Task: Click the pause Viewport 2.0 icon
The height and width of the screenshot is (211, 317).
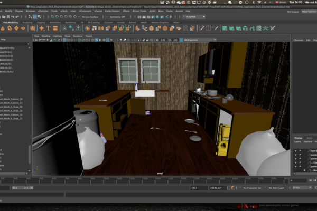Action: click(x=171, y=17)
